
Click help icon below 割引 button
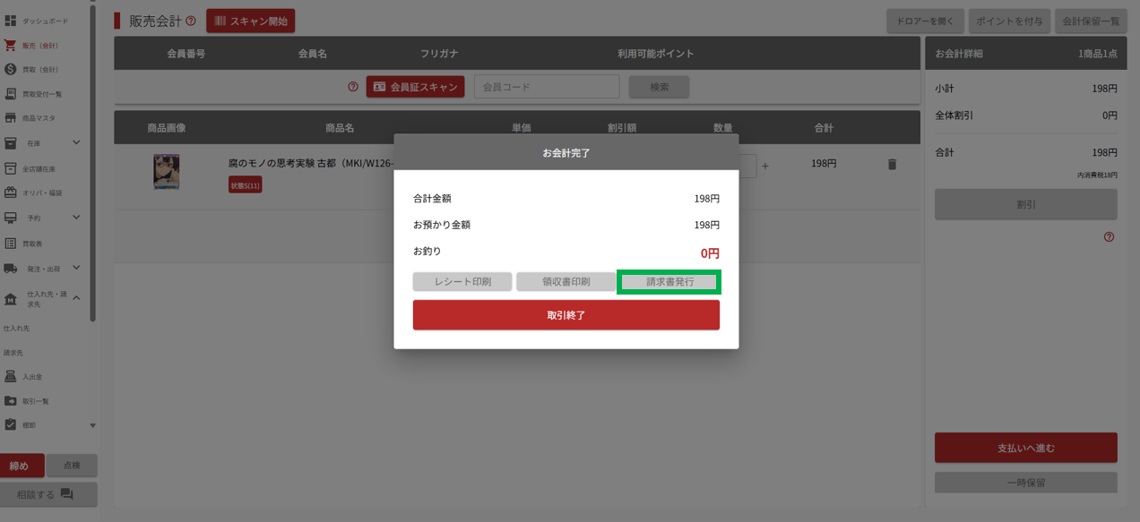point(1109,237)
